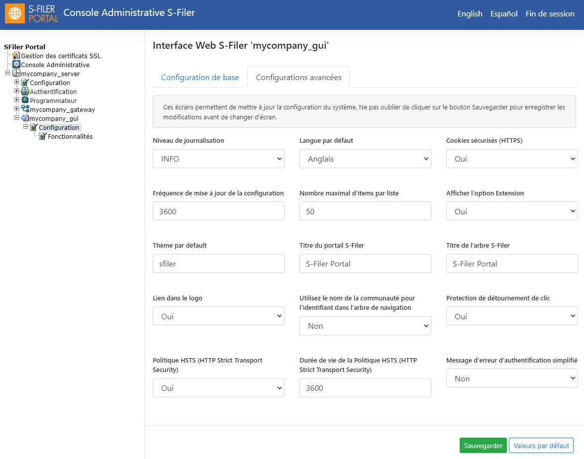Switch to Configuration de base tab
This screenshot has width=584, height=459.
200,78
